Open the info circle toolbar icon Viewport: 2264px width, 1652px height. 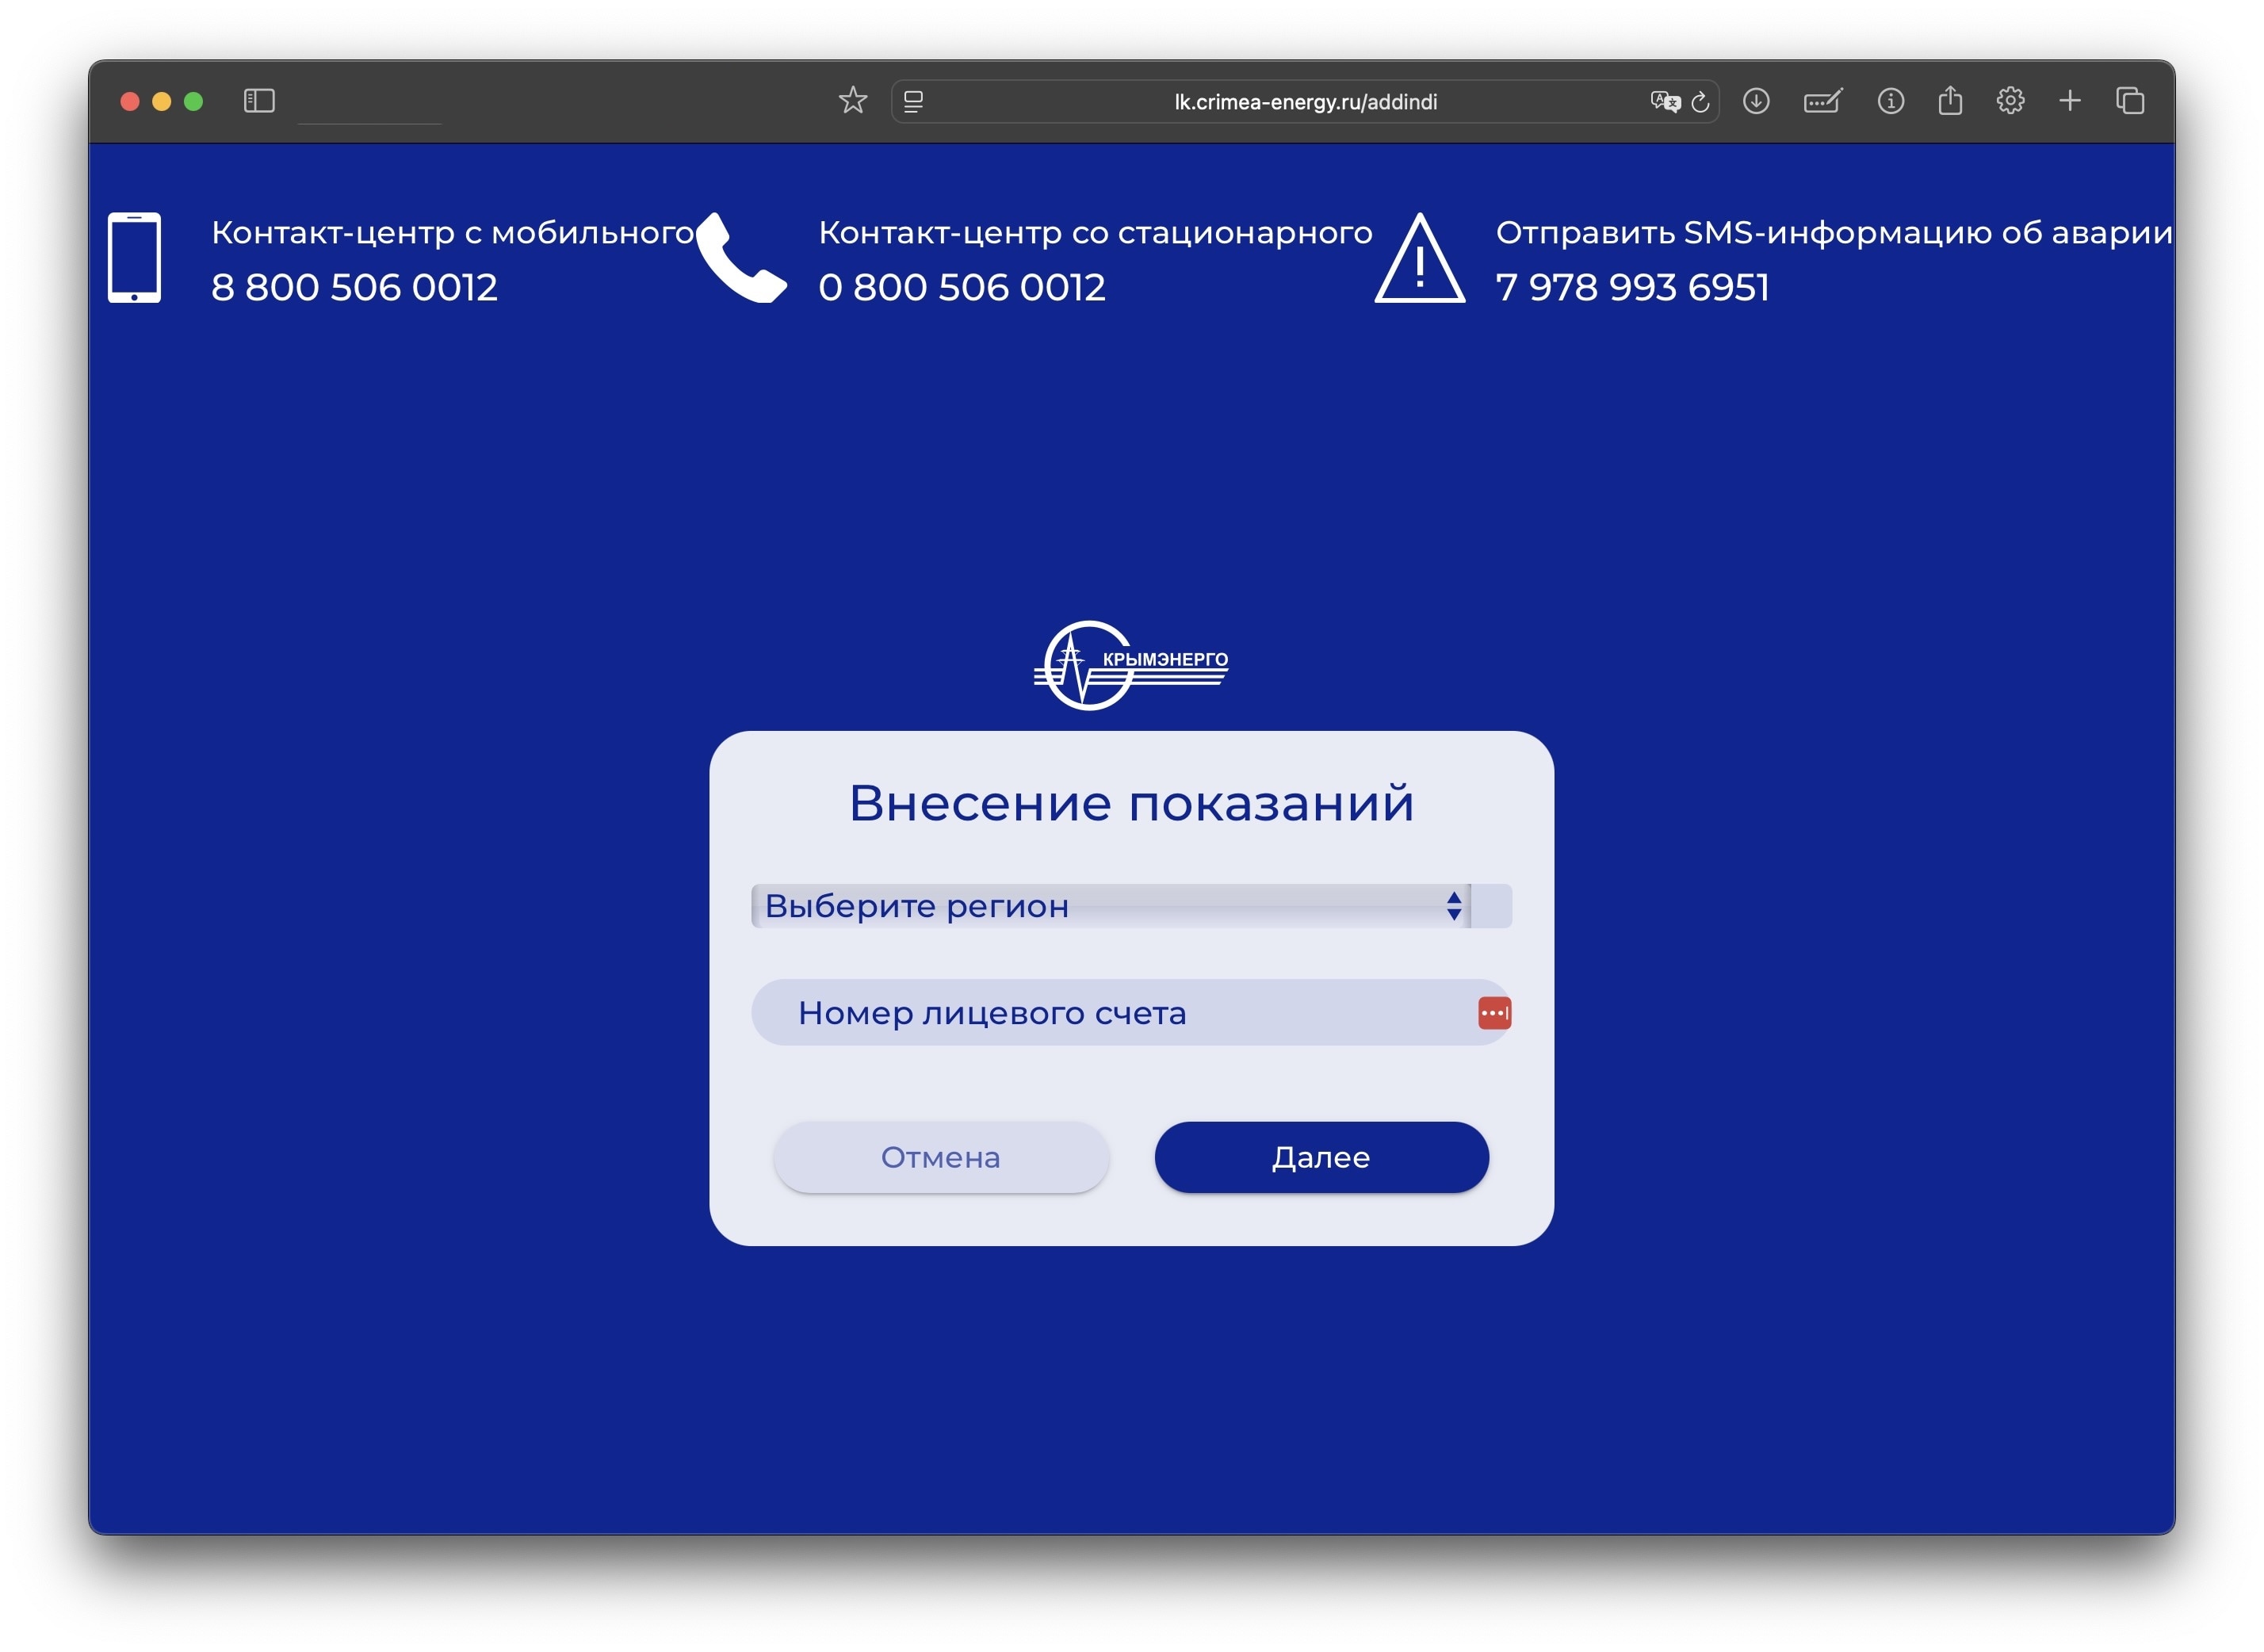(1890, 101)
